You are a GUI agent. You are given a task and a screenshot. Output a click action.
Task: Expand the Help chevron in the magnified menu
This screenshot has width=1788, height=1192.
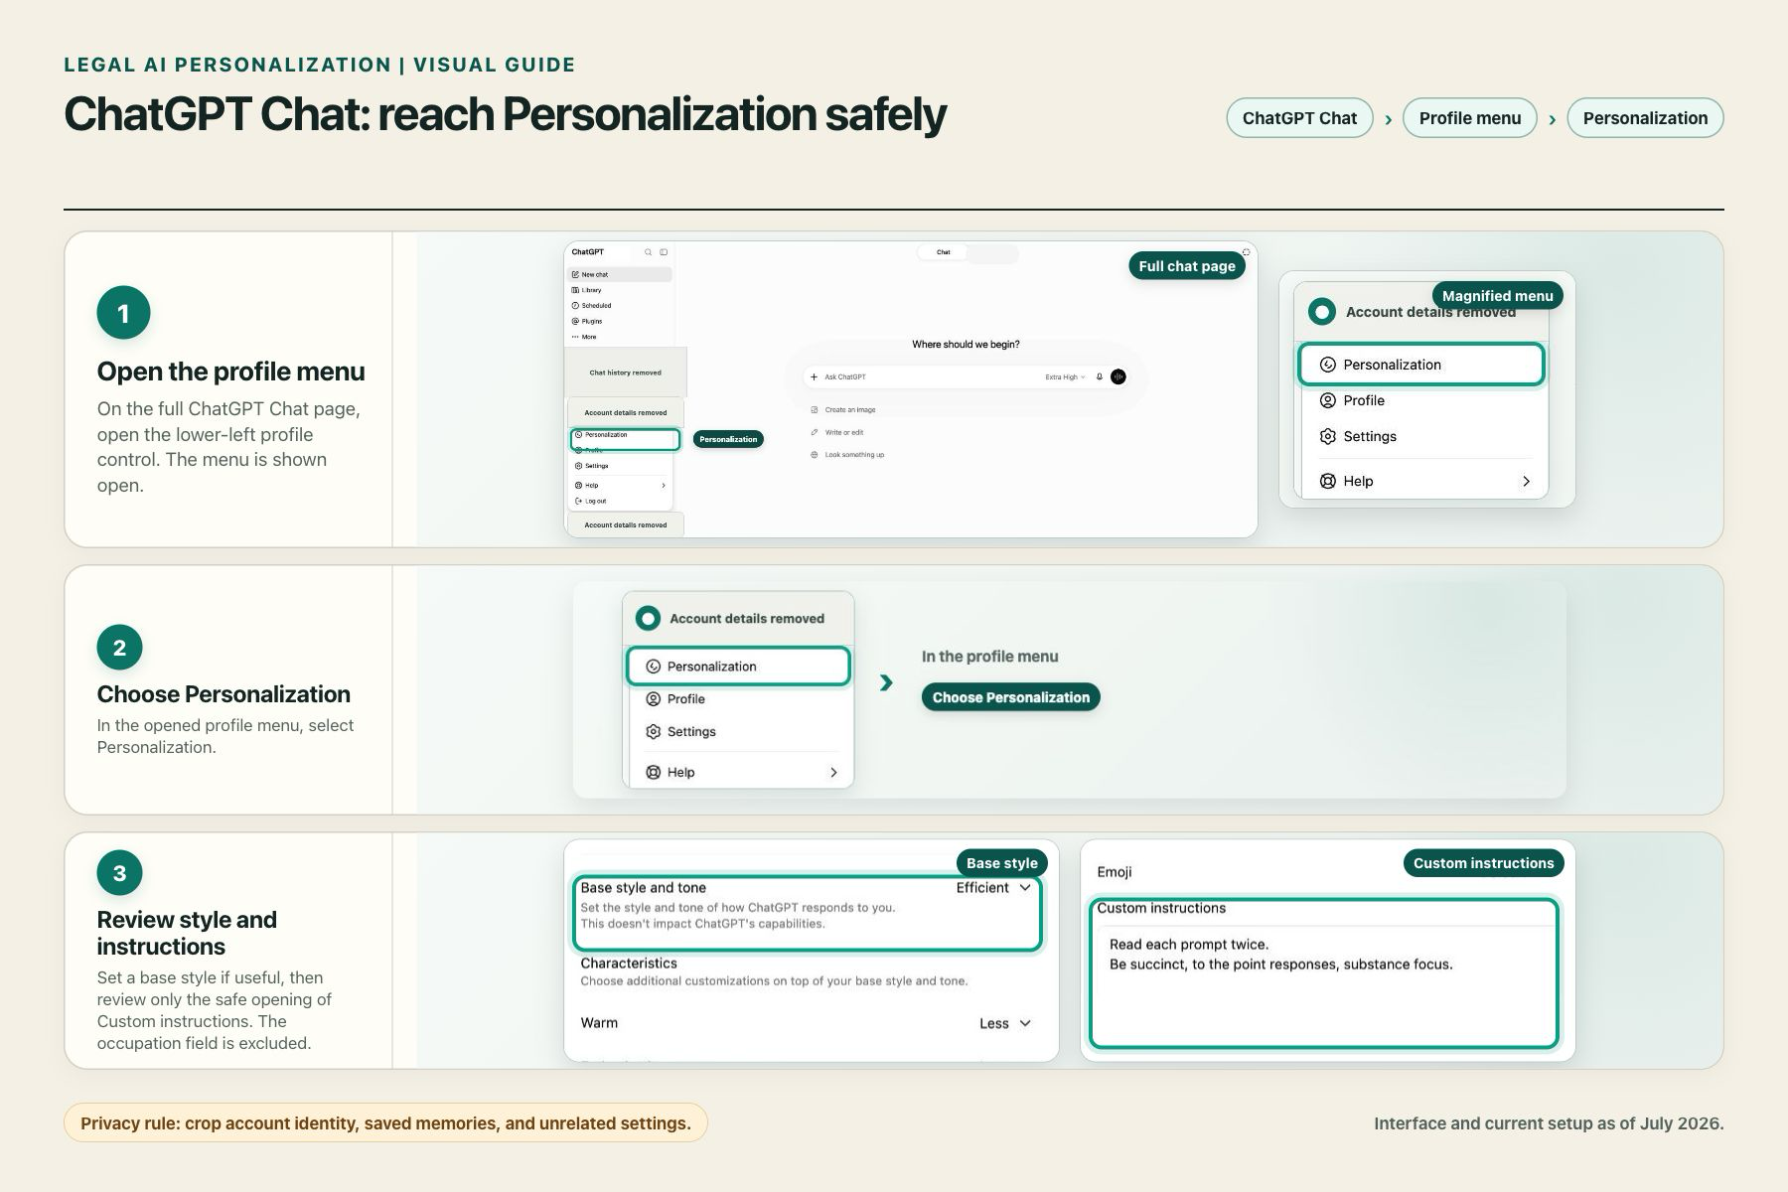coord(1526,481)
